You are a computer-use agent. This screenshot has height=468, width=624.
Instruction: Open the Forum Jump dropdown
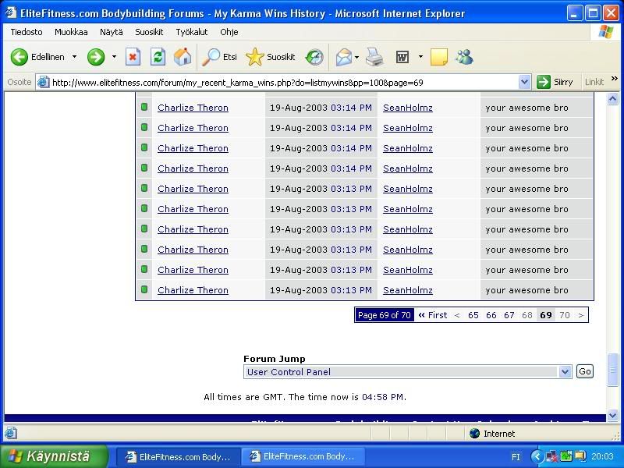tap(565, 372)
